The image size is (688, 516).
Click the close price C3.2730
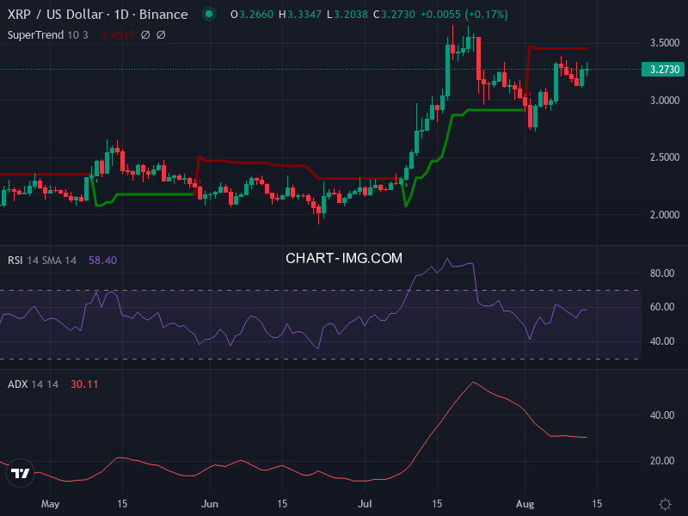pos(394,15)
